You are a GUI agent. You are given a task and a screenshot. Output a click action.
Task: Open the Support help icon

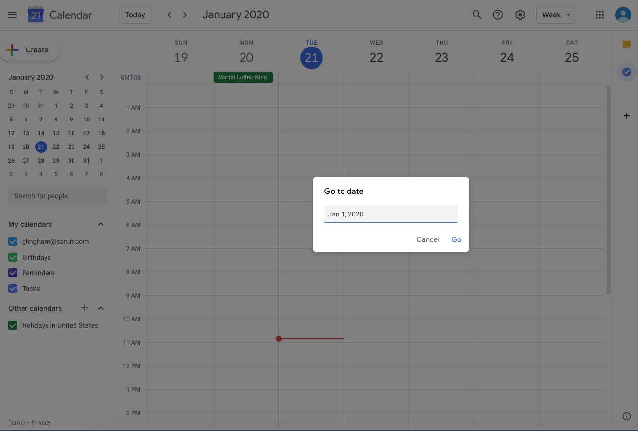pos(498,15)
